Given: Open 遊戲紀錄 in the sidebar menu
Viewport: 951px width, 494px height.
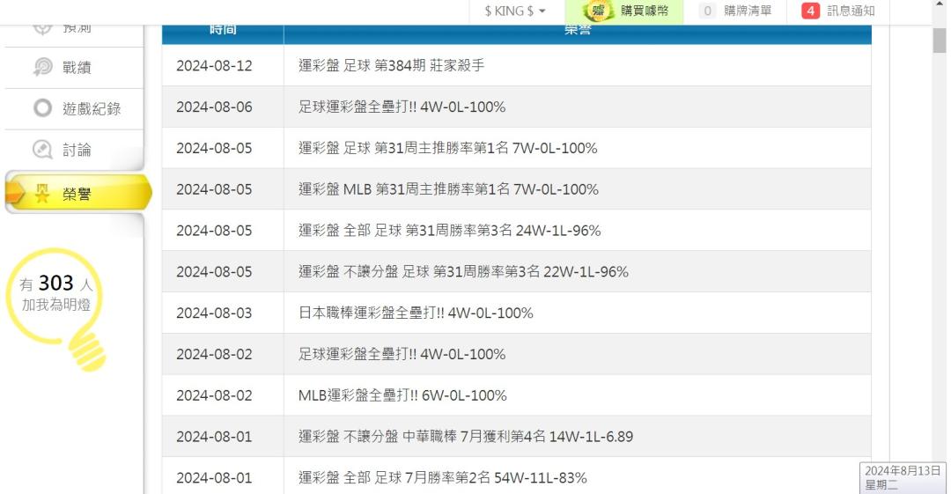Looking at the screenshot, I should [74, 108].
